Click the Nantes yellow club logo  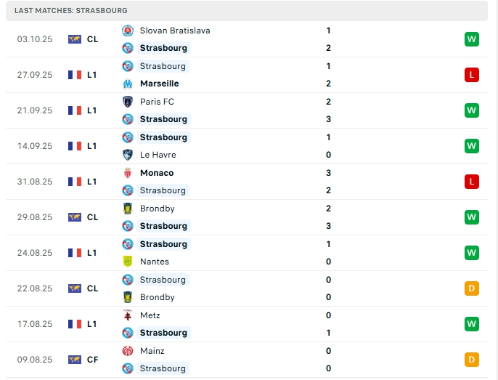pyautogui.click(x=128, y=262)
